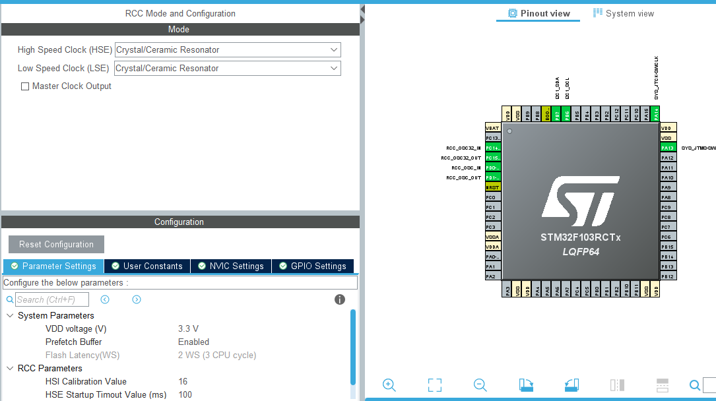The height and width of the screenshot is (401, 716).
Task: Click pin PA15 on chip top
Action: [x=645, y=114]
